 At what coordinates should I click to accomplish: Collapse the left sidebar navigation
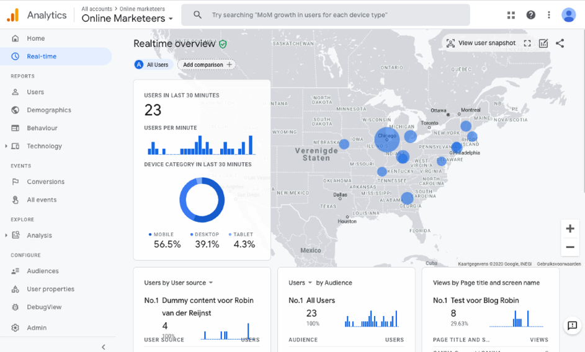[x=104, y=347]
